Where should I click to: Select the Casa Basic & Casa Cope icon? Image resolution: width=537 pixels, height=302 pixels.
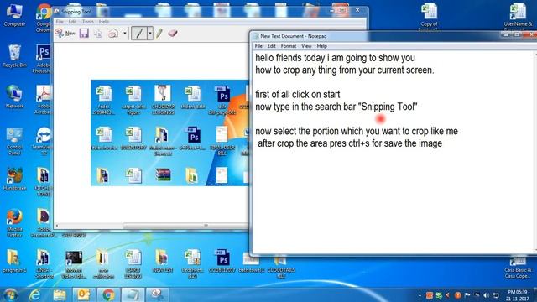coord(518,267)
